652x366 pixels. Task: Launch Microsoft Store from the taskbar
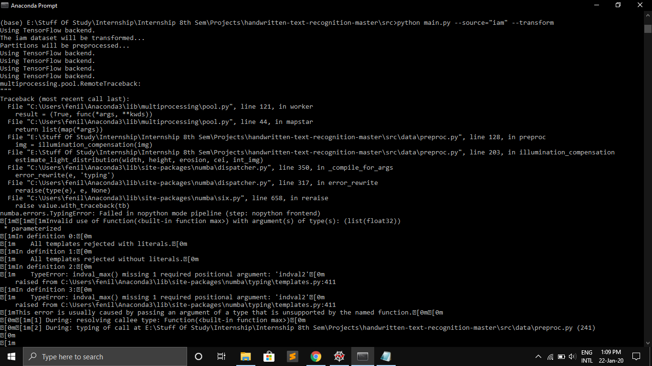point(269,356)
